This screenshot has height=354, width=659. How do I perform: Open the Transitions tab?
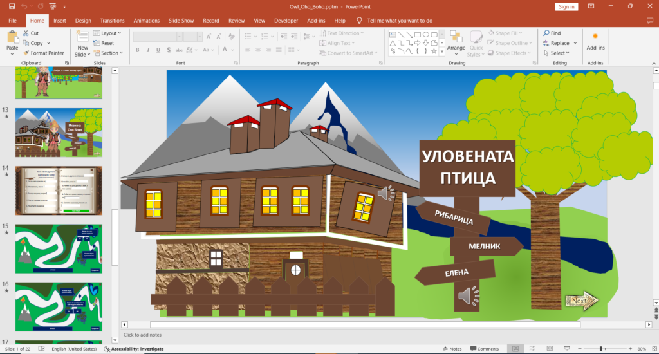coord(112,20)
